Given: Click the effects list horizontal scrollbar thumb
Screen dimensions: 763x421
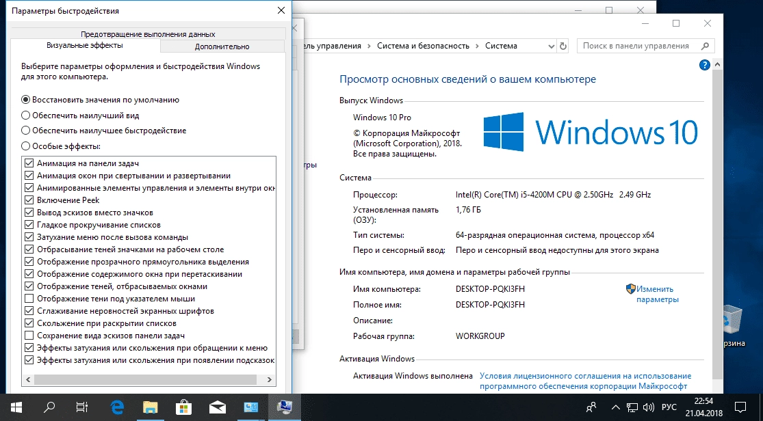Looking at the screenshot, I should 145,380.
